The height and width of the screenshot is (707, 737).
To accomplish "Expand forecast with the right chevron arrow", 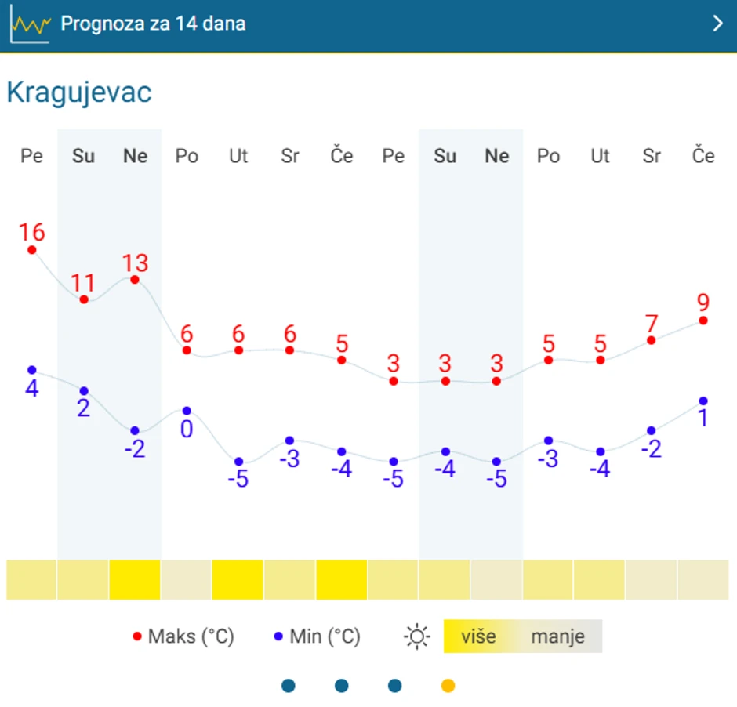I will coord(717,24).
